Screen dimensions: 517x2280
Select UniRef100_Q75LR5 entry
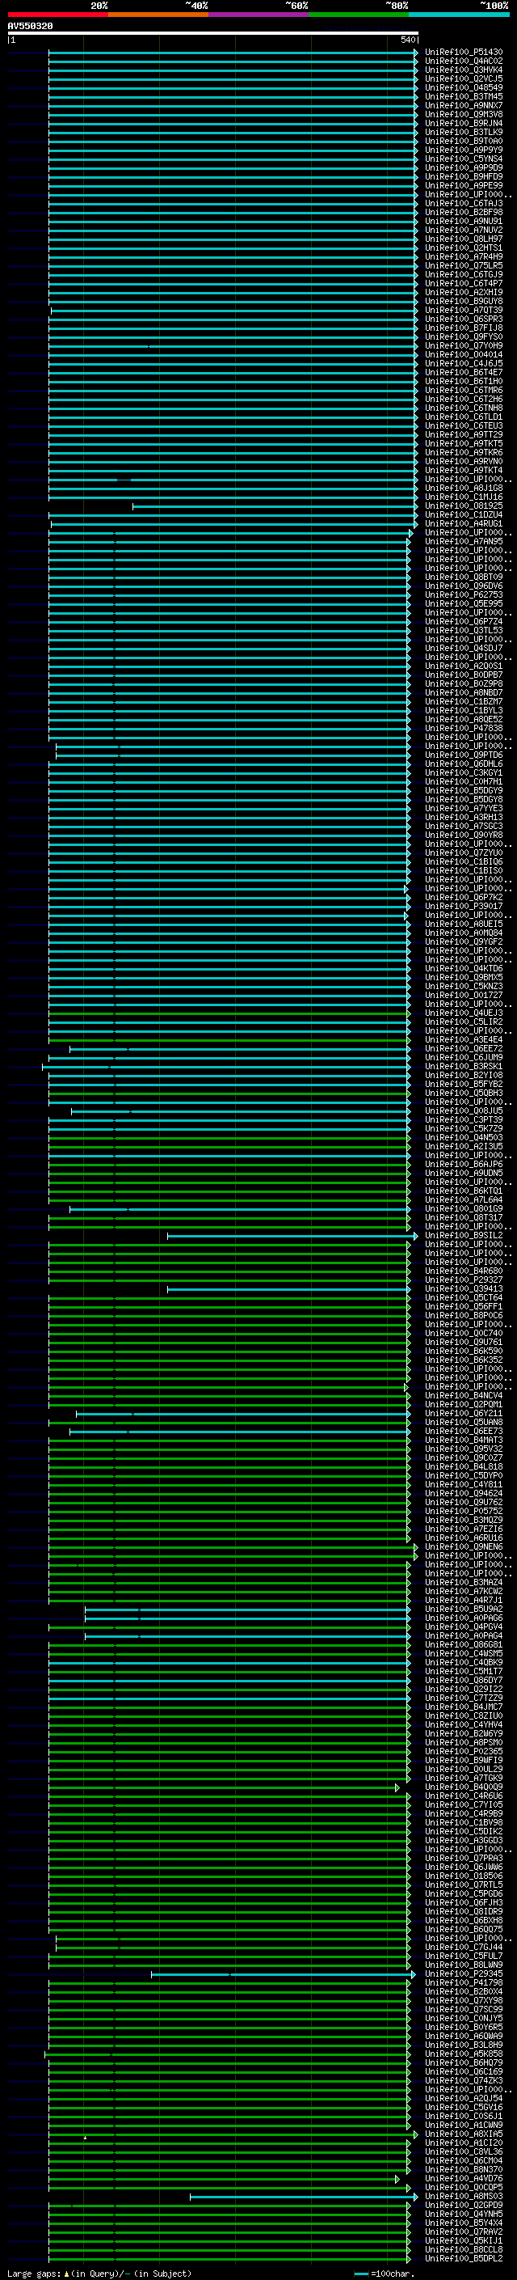pyautogui.click(x=464, y=265)
